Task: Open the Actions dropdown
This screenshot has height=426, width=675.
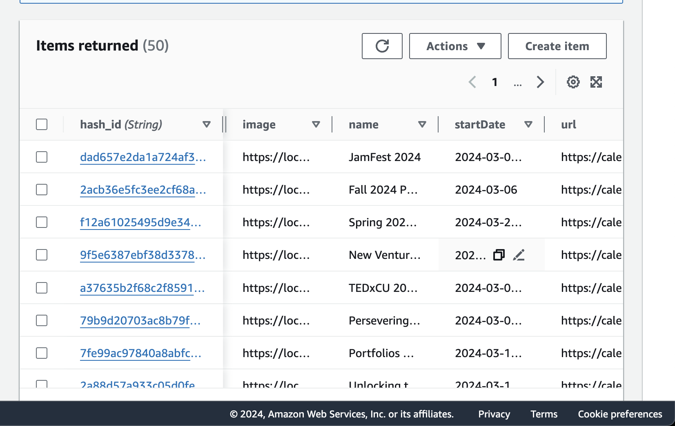Action: 455,46
